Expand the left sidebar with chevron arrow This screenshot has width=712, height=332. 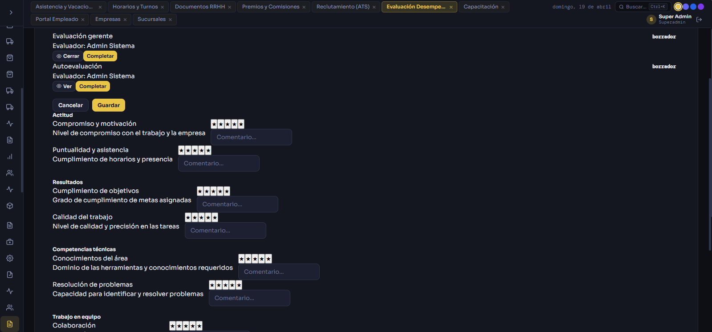point(11,12)
